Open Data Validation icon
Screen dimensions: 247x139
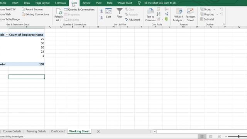[159, 19]
